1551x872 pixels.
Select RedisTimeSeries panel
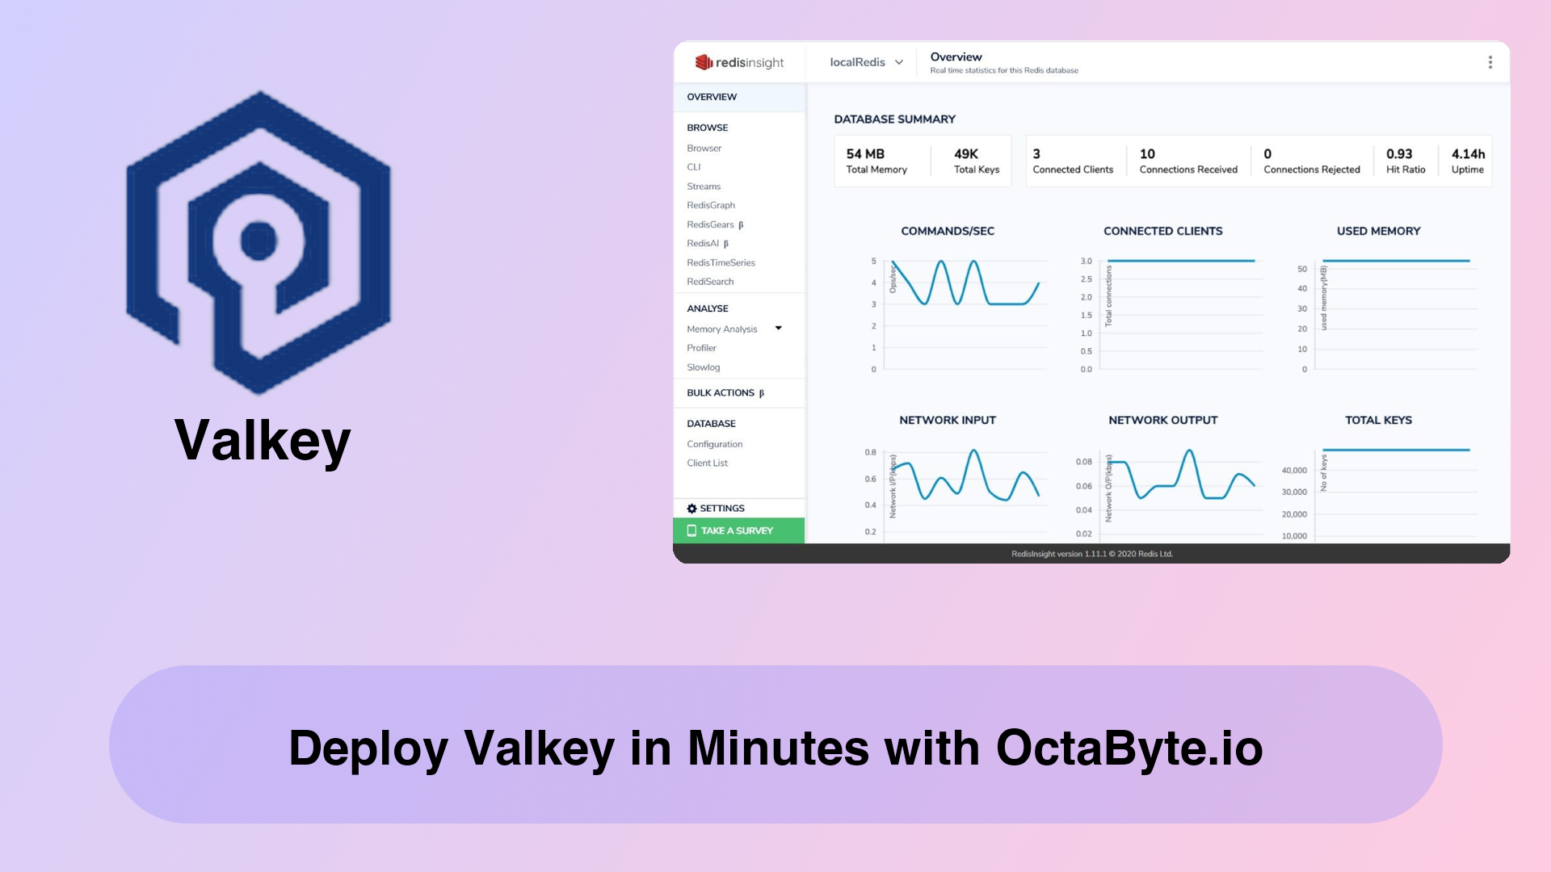(x=720, y=262)
